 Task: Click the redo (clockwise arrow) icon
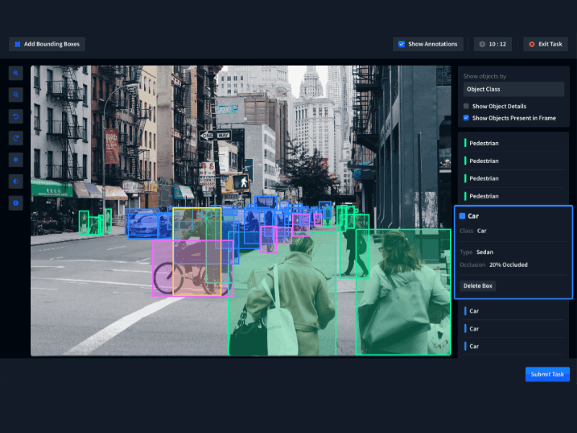click(x=16, y=138)
